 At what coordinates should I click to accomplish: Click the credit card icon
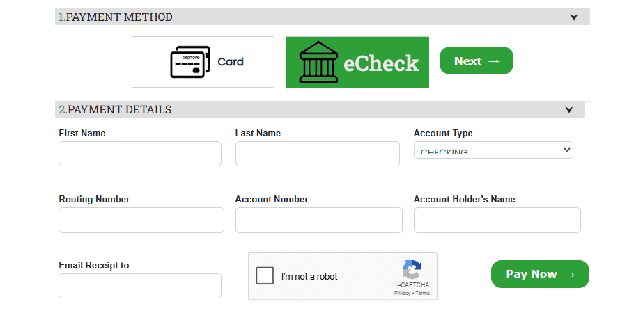pos(189,62)
